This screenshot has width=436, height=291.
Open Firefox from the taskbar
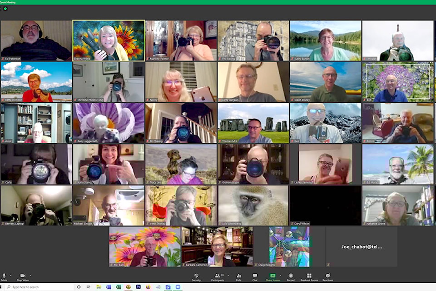[148, 287]
